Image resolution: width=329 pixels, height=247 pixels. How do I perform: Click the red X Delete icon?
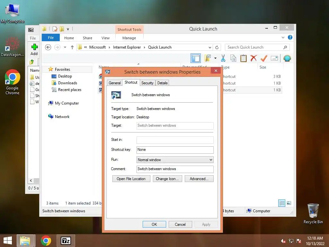click(x=253, y=58)
